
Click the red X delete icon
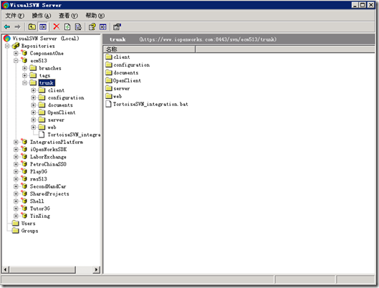tap(57, 27)
